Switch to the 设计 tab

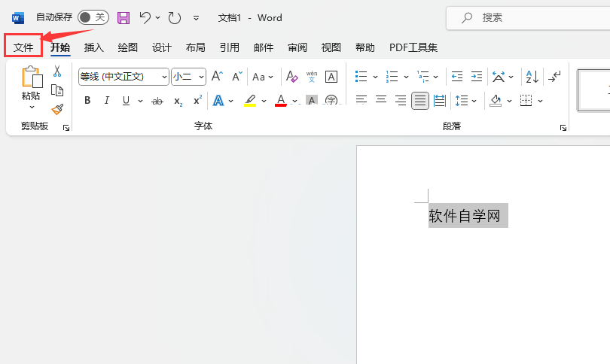tap(162, 47)
